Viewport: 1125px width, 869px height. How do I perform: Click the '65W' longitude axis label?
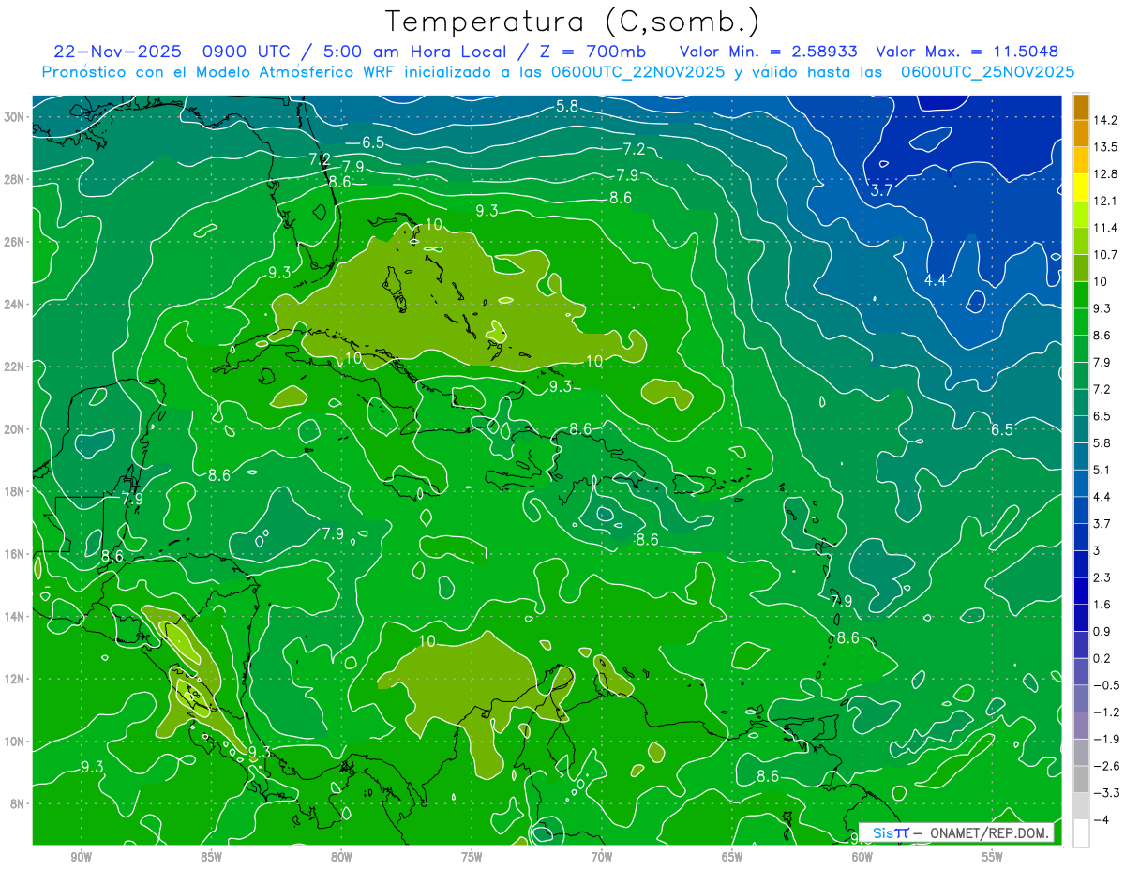(x=732, y=857)
